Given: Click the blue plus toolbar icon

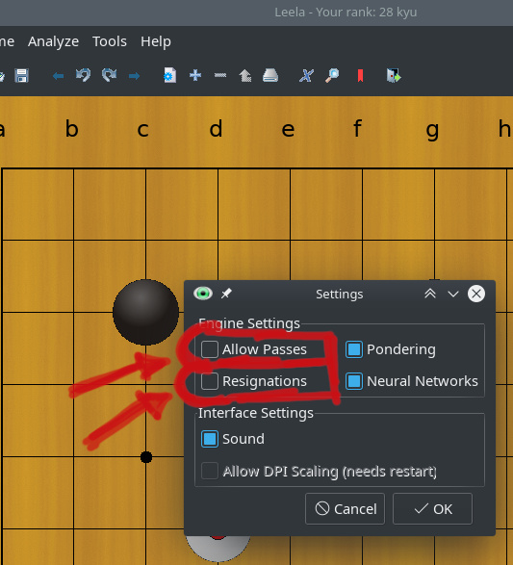Looking at the screenshot, I should click(x=195, y=75).
